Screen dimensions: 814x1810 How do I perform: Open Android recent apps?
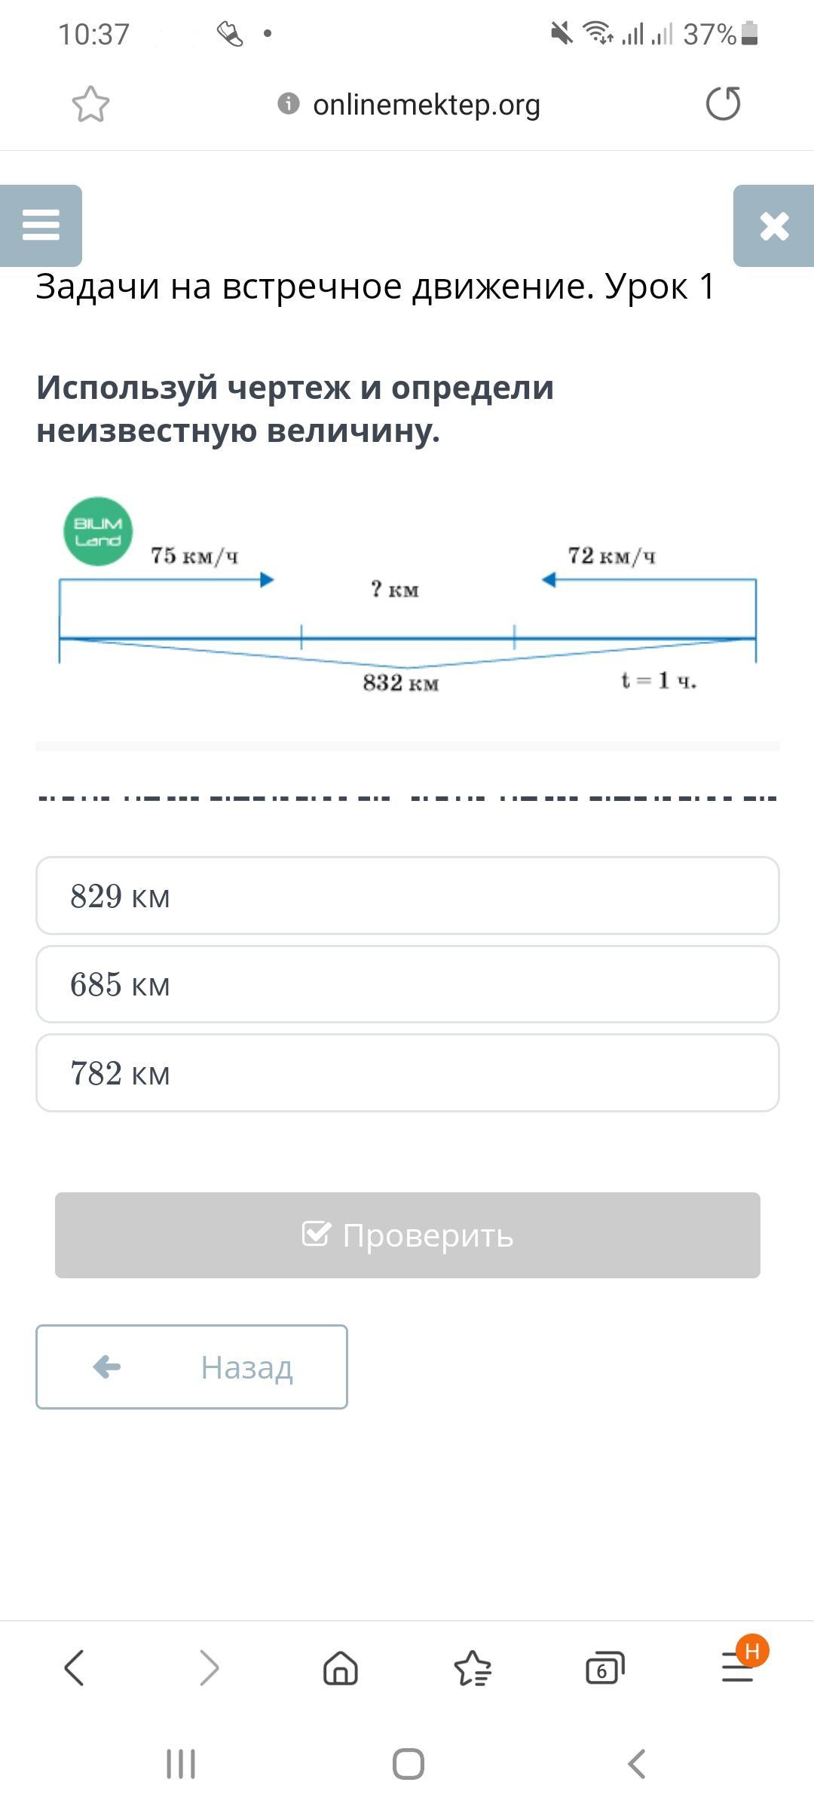(x=181, y=1765)
